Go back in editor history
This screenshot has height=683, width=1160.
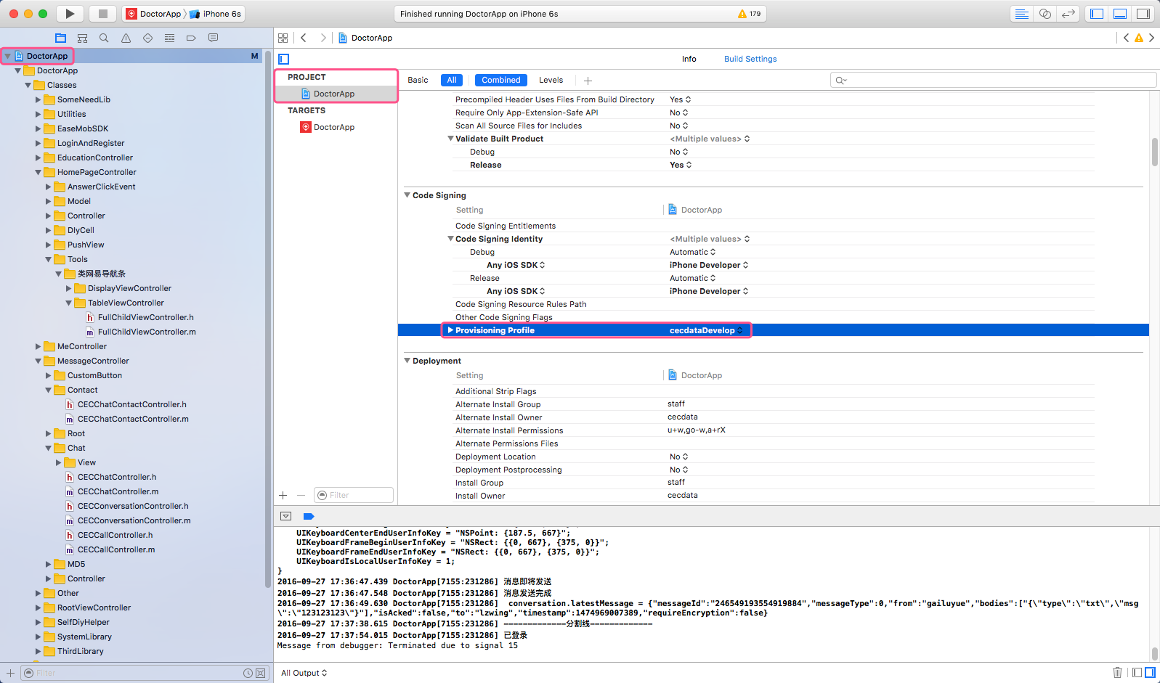point(304,38)
